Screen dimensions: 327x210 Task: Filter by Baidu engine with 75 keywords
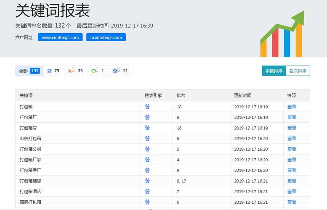coord(53,71)
